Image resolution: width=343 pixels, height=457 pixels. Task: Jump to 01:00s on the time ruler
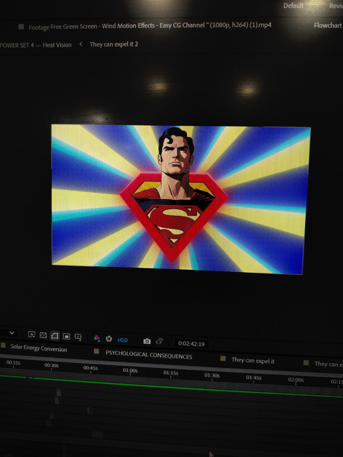[x=130, y=370]
